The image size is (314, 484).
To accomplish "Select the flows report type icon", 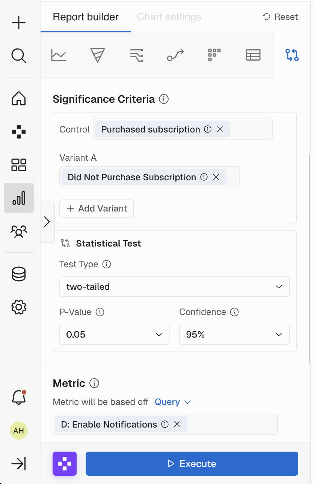I will 136,55.
